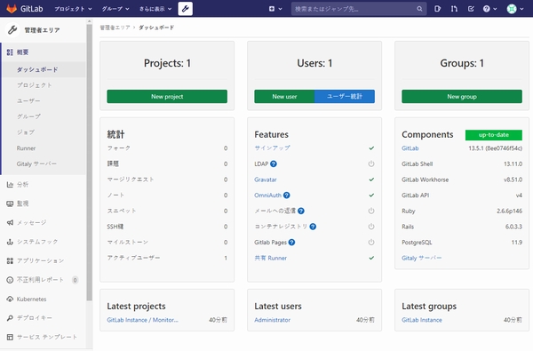Open the GitLab component link
The height and width of the screenshot is (351, 533).
click(x=410, y=148)
